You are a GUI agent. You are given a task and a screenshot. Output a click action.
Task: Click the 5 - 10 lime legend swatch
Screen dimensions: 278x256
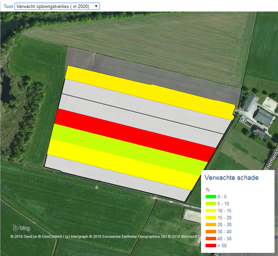coord(211,204)
